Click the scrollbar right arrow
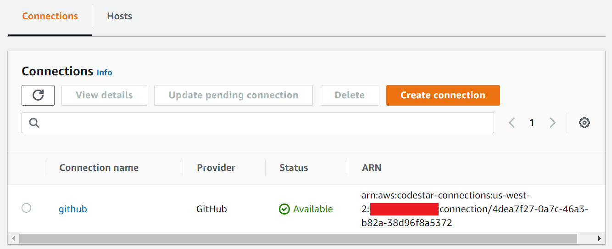 (x=599, y=238)
